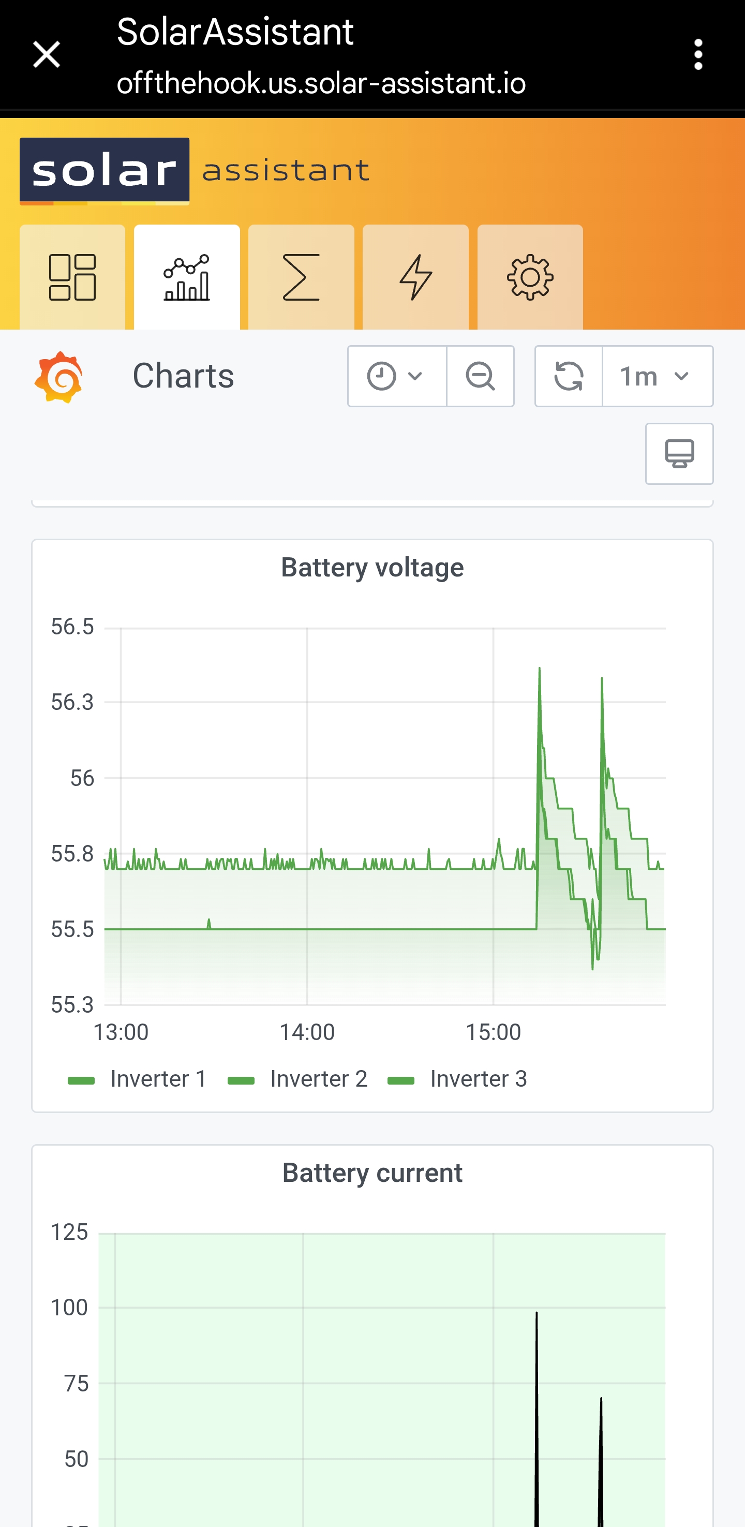Expand the 1m refresh interval dropdown
This screenshot has width=745, height=1527.
pos(657,376)
